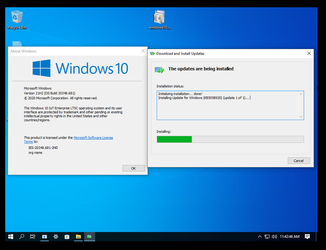Click the Windows logo in About Windows
326x250 pixels.
pyautogui.click(x=41, y=68)
